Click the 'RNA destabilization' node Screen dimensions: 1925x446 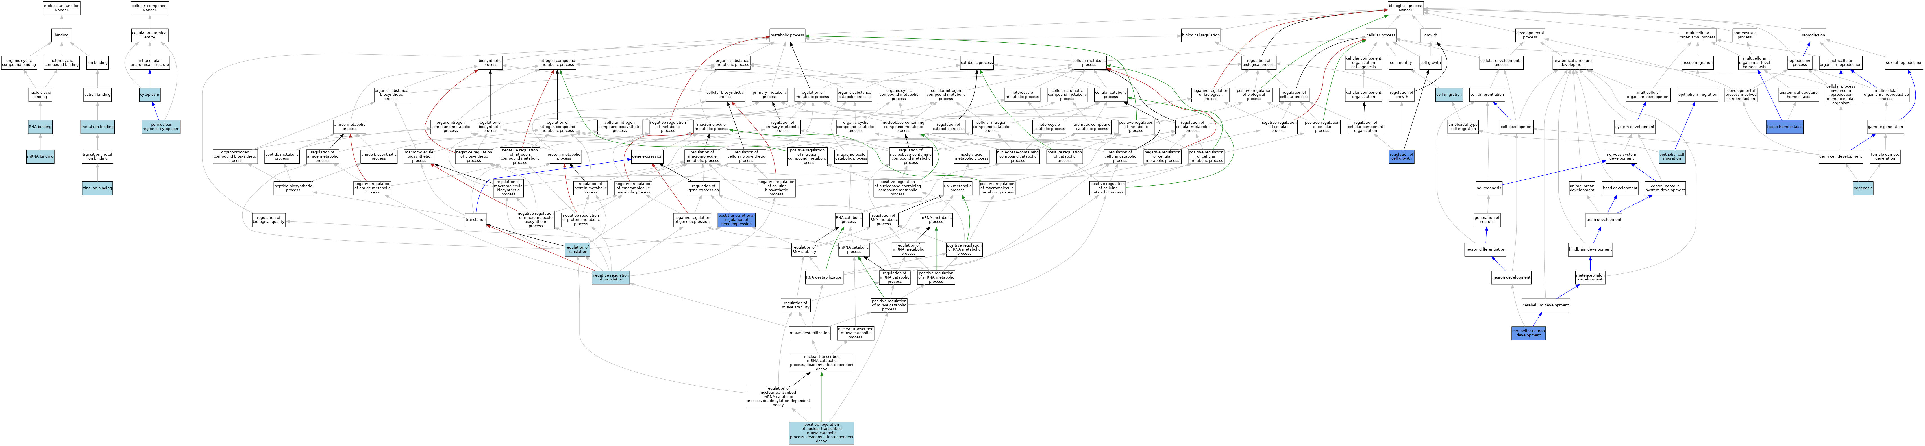pyautogui.click(x=824, y=277)
